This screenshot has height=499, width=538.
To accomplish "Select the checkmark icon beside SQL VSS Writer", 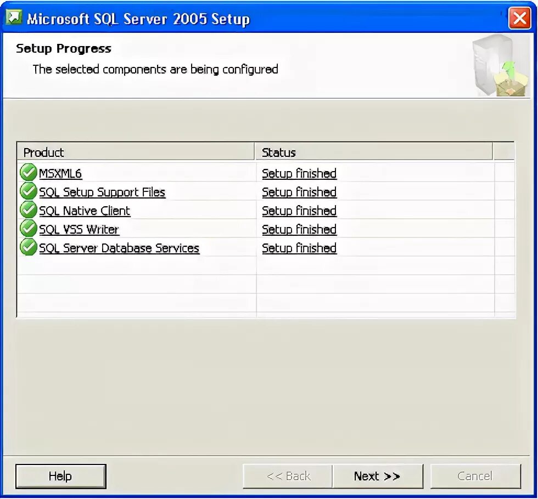I will (28, 228).
